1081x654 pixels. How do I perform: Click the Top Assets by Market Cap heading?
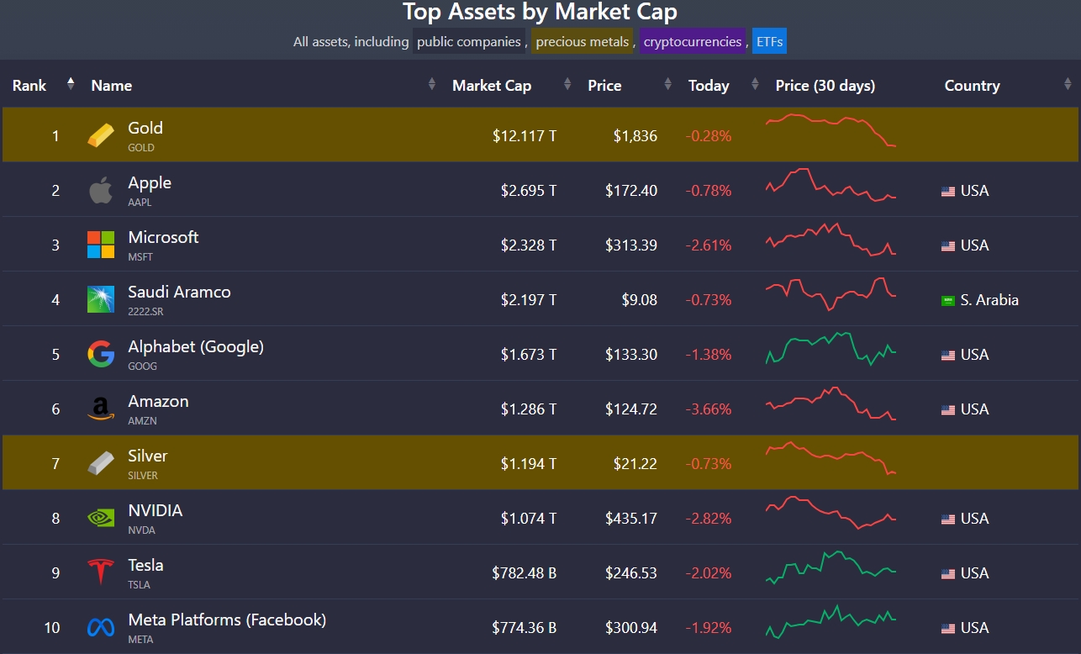click(x=540, y=12)
